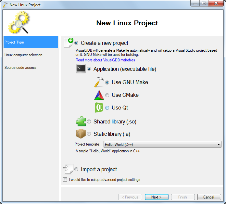Click the hammer icon in the title bar
226x204 pixels.
[x=5, y=5]
